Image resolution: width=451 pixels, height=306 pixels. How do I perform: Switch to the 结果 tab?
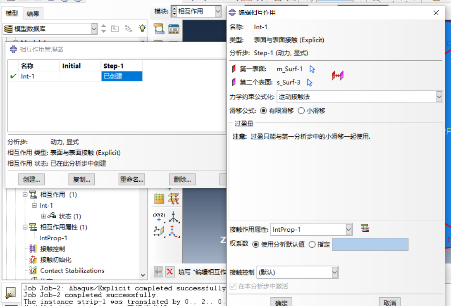click(33, 14)
